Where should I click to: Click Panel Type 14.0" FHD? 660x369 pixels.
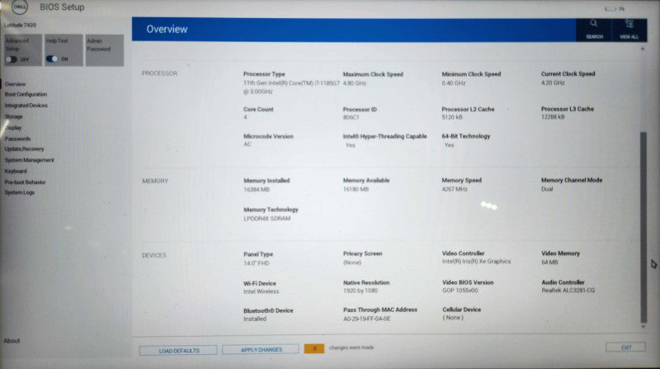(257, 263)
